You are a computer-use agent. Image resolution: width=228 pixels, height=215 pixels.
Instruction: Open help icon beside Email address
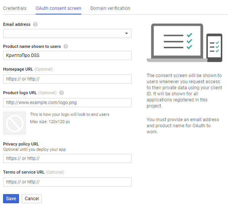35,24
